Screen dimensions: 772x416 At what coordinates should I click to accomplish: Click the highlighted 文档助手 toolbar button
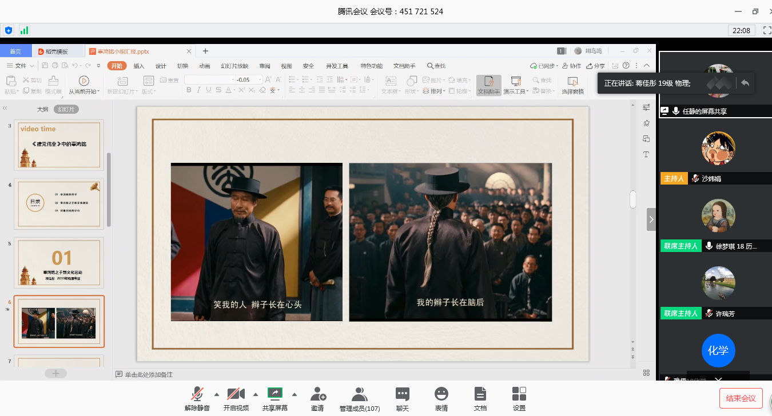pyautogui.click(x=489, y=85)
